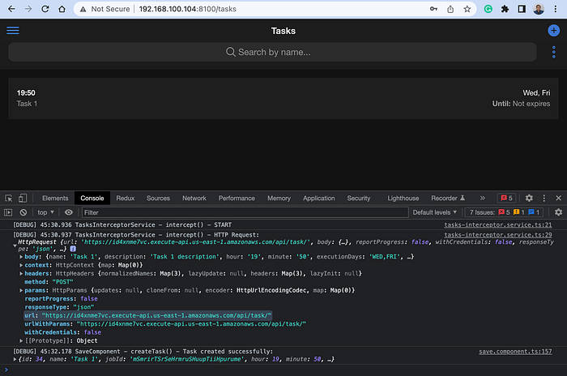Open the Chrome profile avatar
Viewport: 567px width, 376px height.
[539, 9]
